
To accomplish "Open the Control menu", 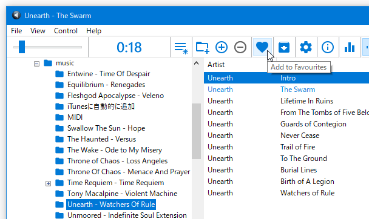I will pos(66,31).
